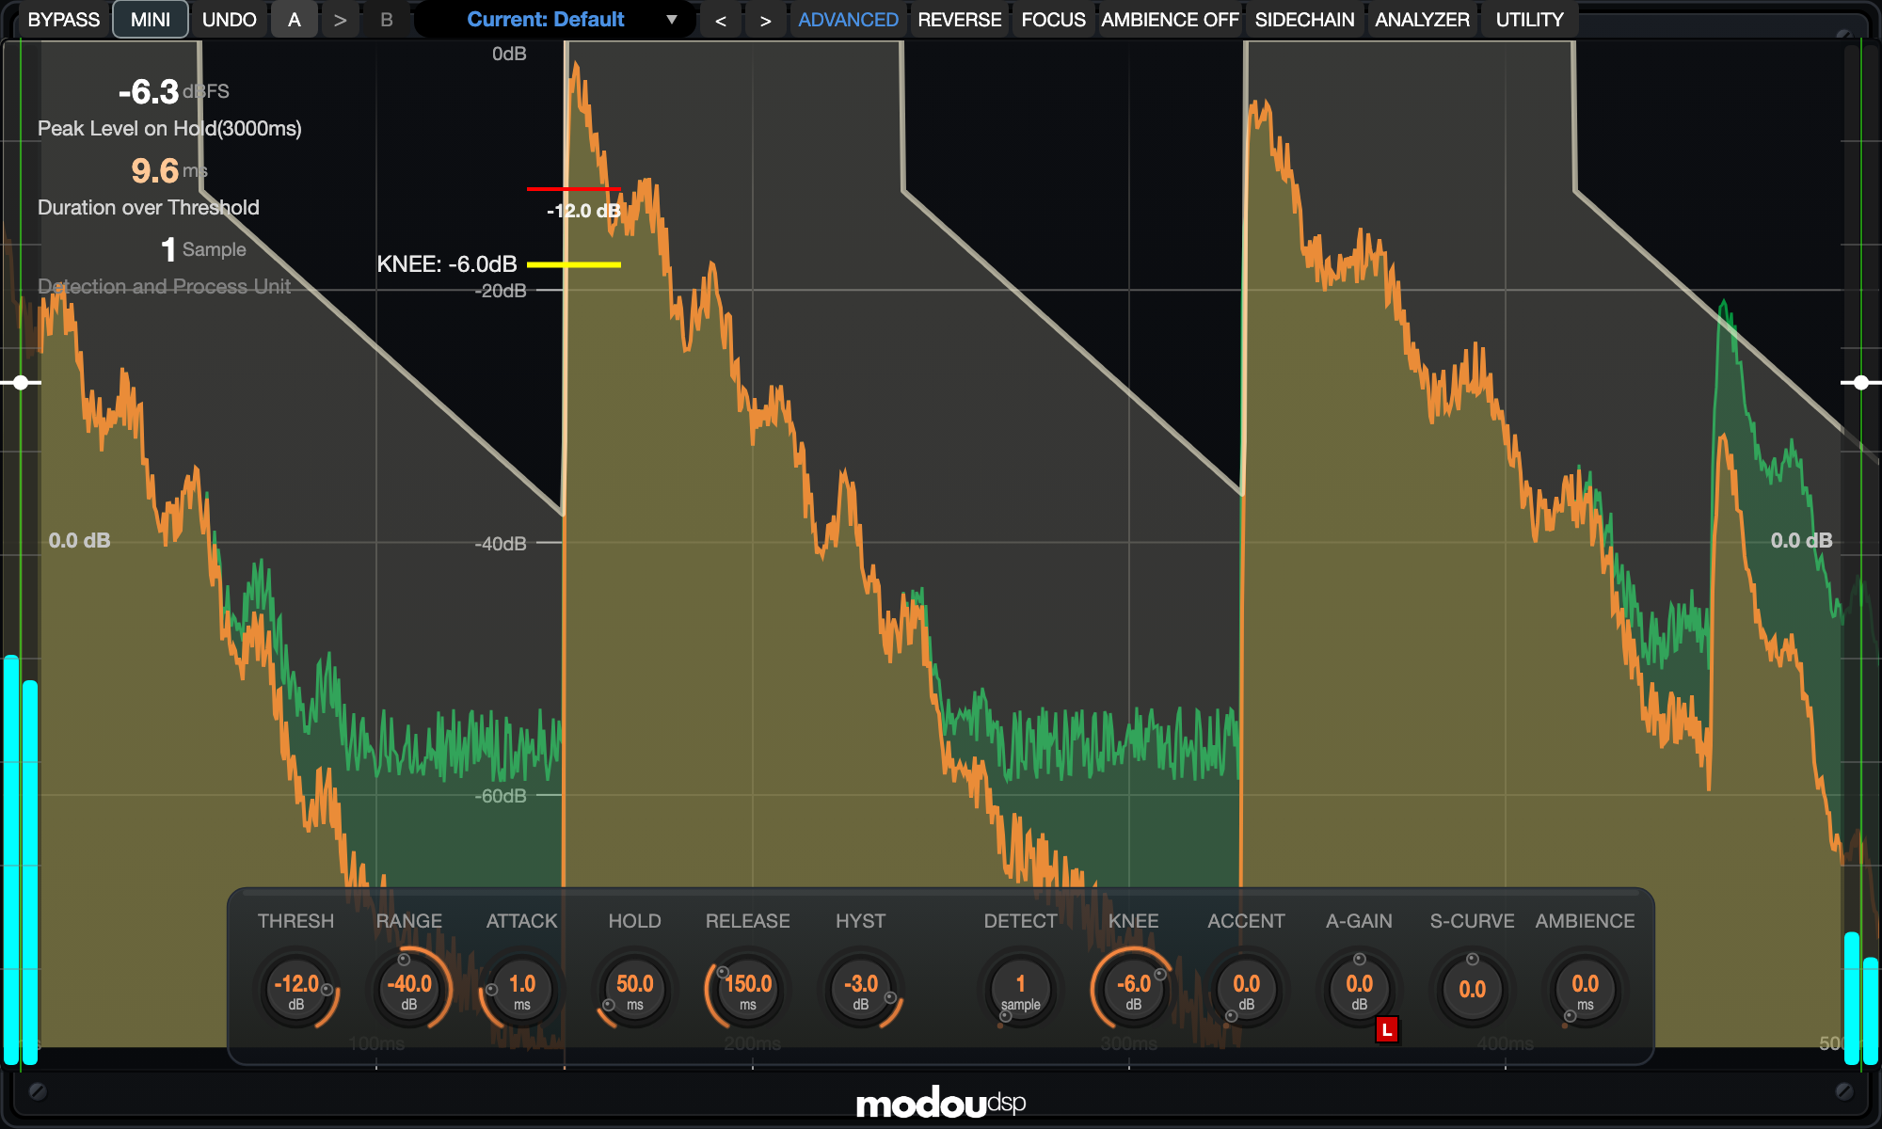Toggle REVERSE mode

(x=959, y=20)
